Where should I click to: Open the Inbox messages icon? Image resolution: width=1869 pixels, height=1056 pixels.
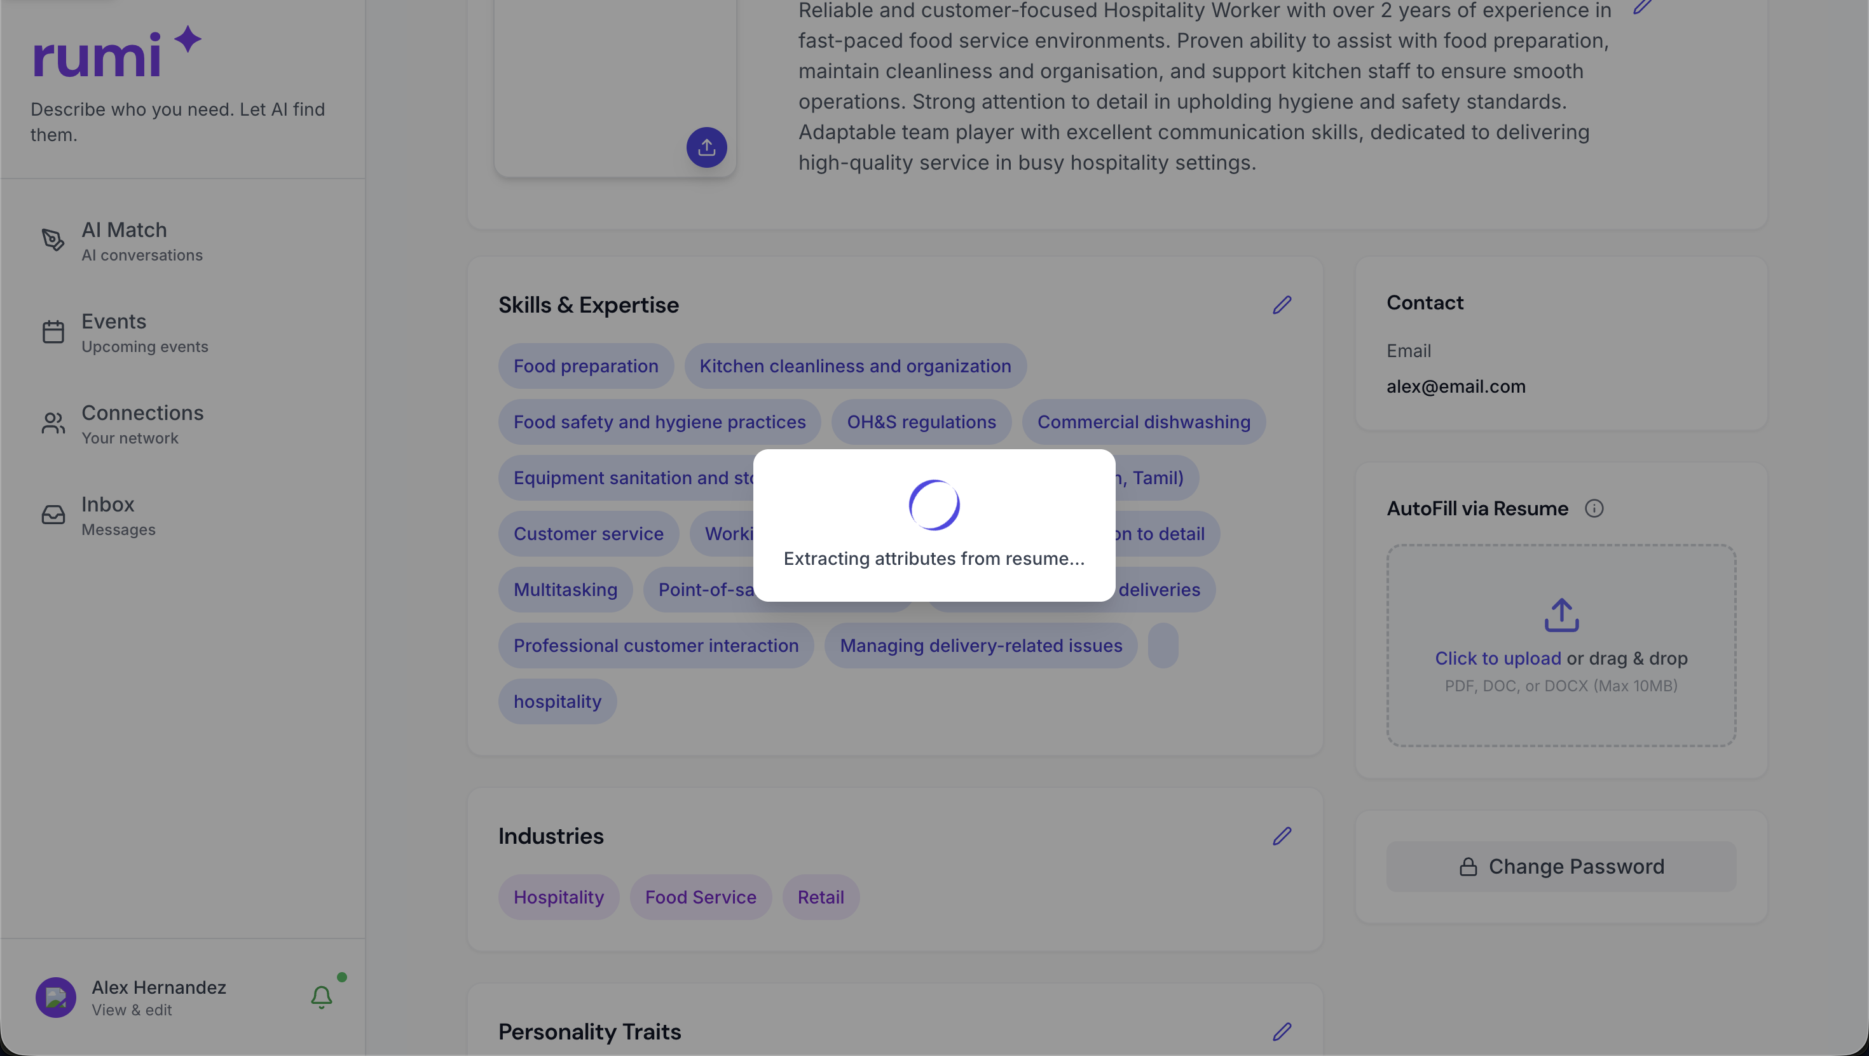click(53, 514)
